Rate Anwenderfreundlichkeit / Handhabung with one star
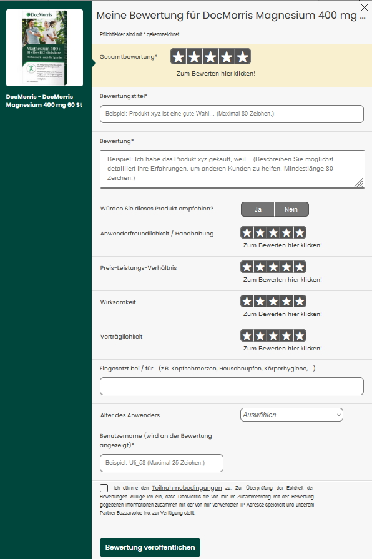 point(247,233)
